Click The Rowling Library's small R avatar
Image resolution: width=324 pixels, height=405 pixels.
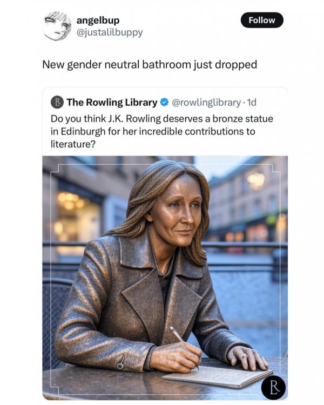[x=57, y=102]
